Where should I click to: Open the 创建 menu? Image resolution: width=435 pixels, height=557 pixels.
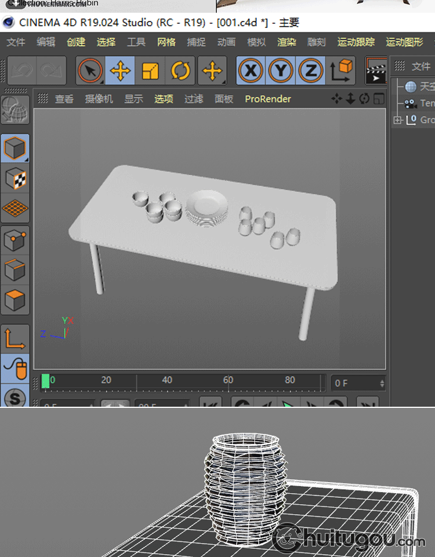[x=76, y=42]
